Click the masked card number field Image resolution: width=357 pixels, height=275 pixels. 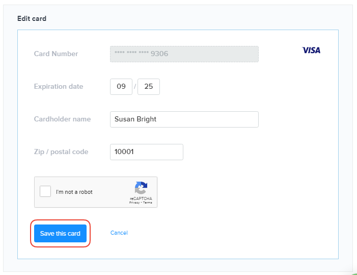[184, 54]
